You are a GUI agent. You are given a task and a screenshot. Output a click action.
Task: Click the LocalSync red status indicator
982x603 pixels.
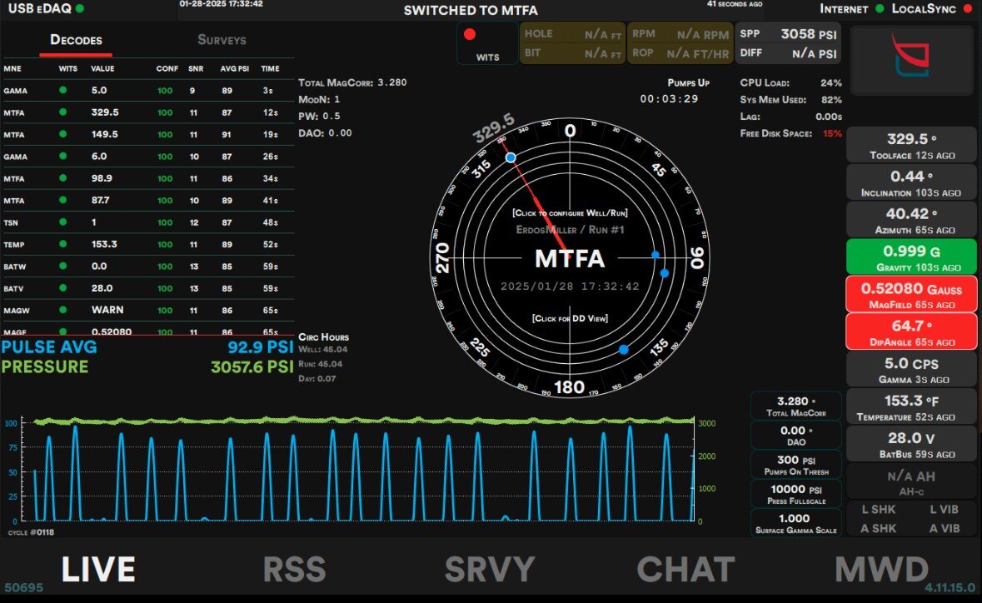pyautogui.click(x=968, y=9)
